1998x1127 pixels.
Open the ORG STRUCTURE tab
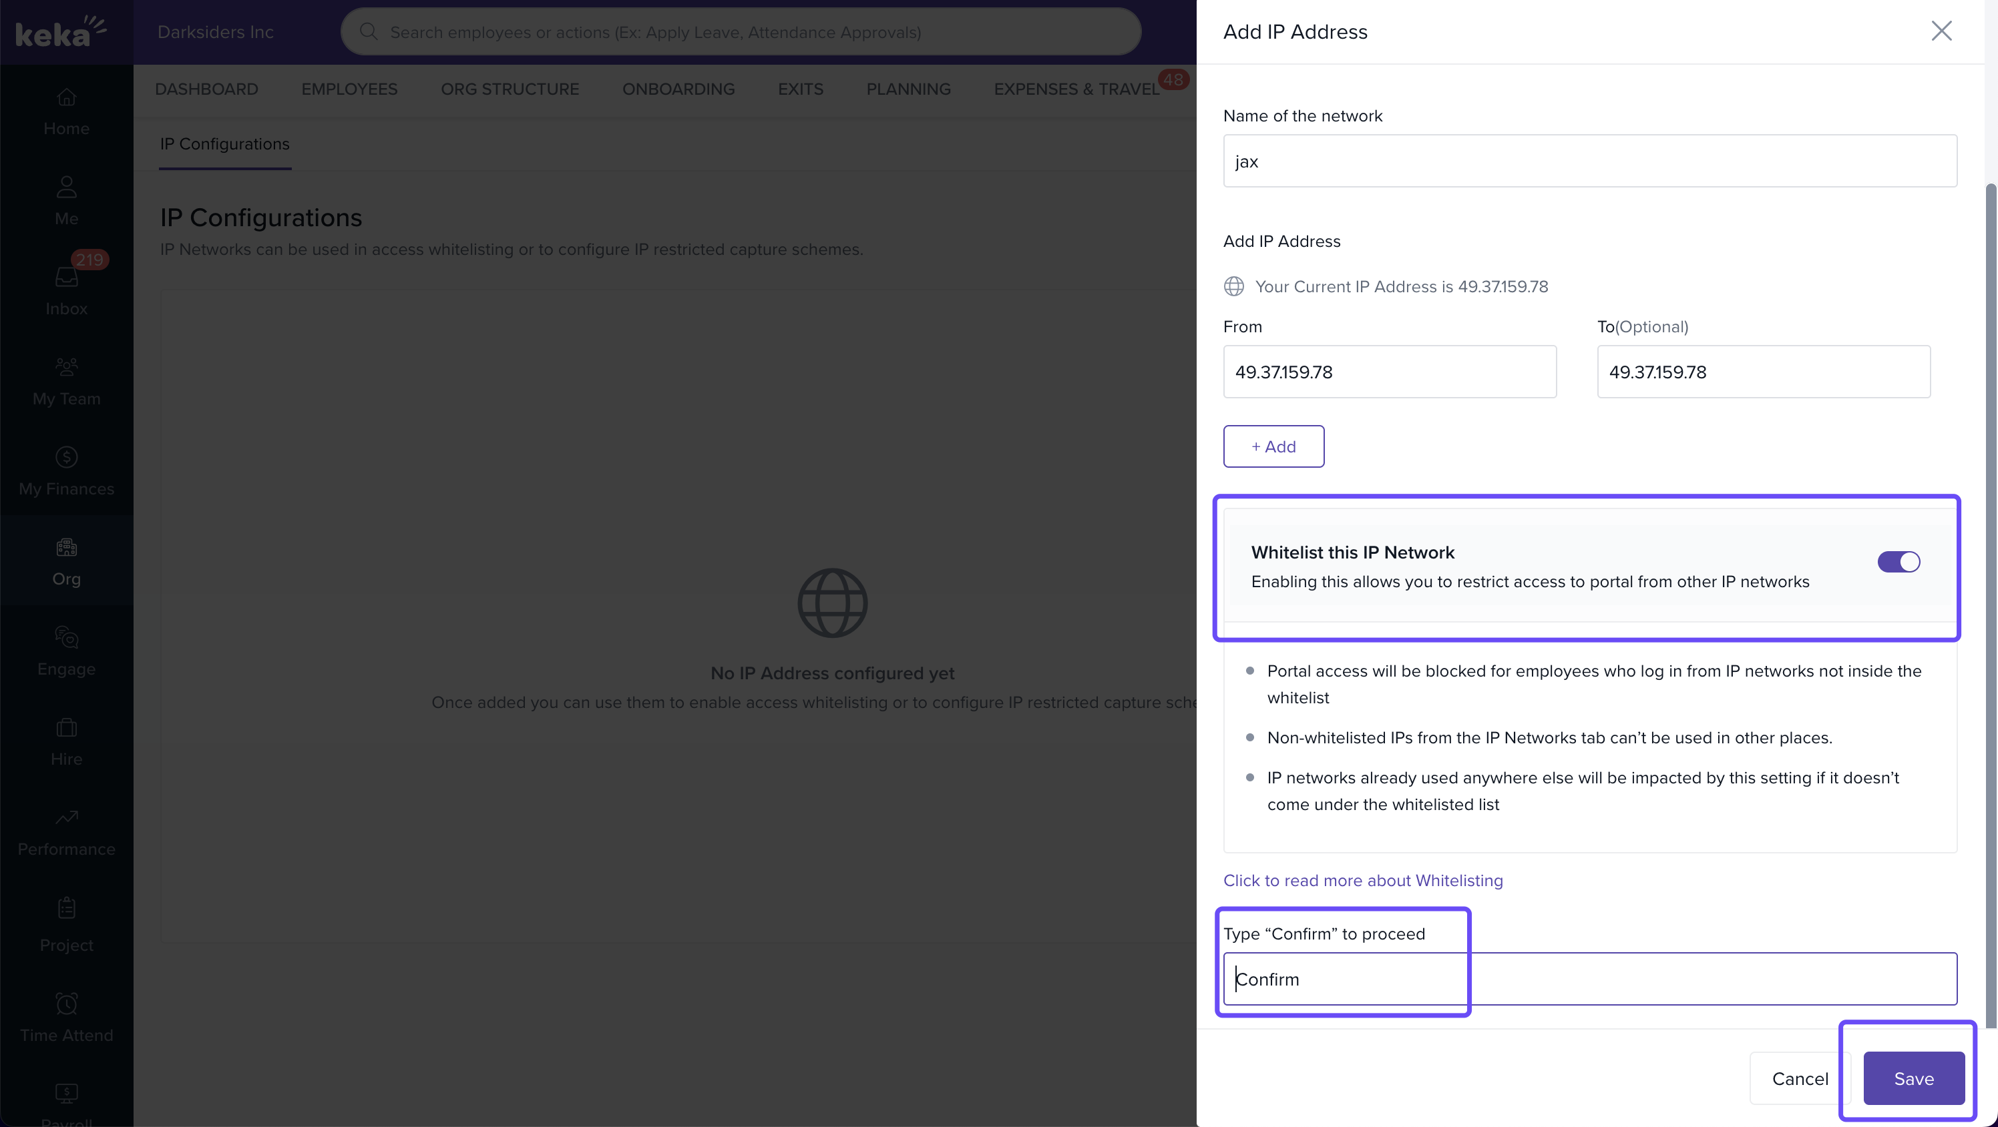click(x=510, y=89)
